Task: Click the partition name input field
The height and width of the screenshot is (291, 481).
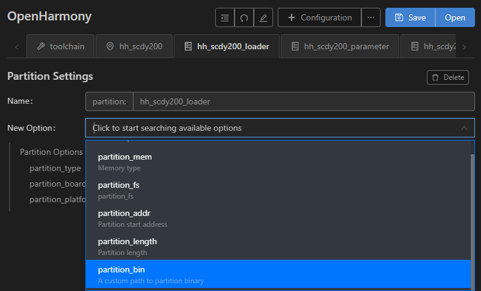Action: (304, 101)
